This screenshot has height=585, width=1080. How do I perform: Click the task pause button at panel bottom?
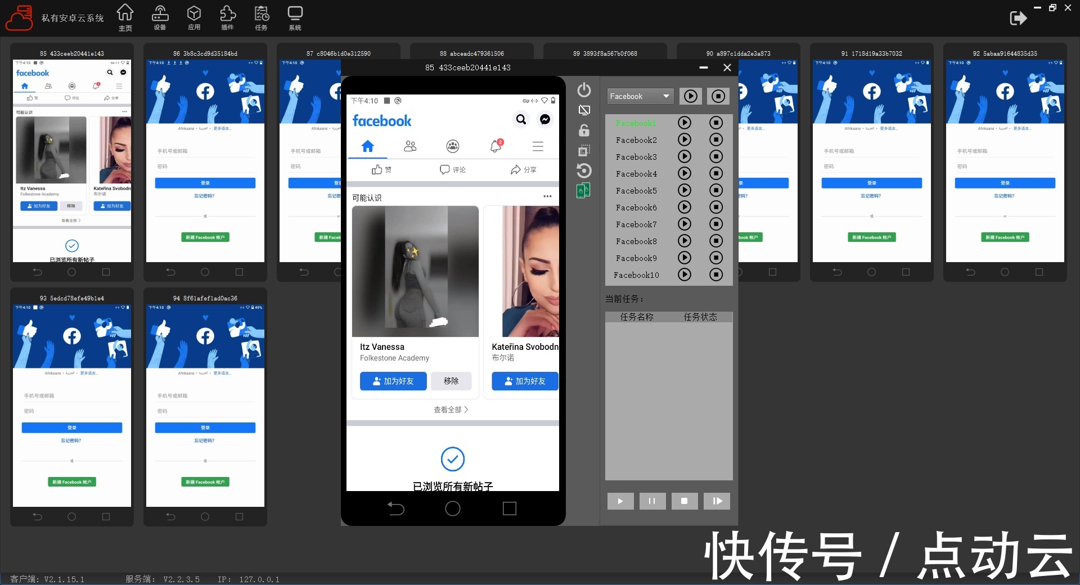652,501
